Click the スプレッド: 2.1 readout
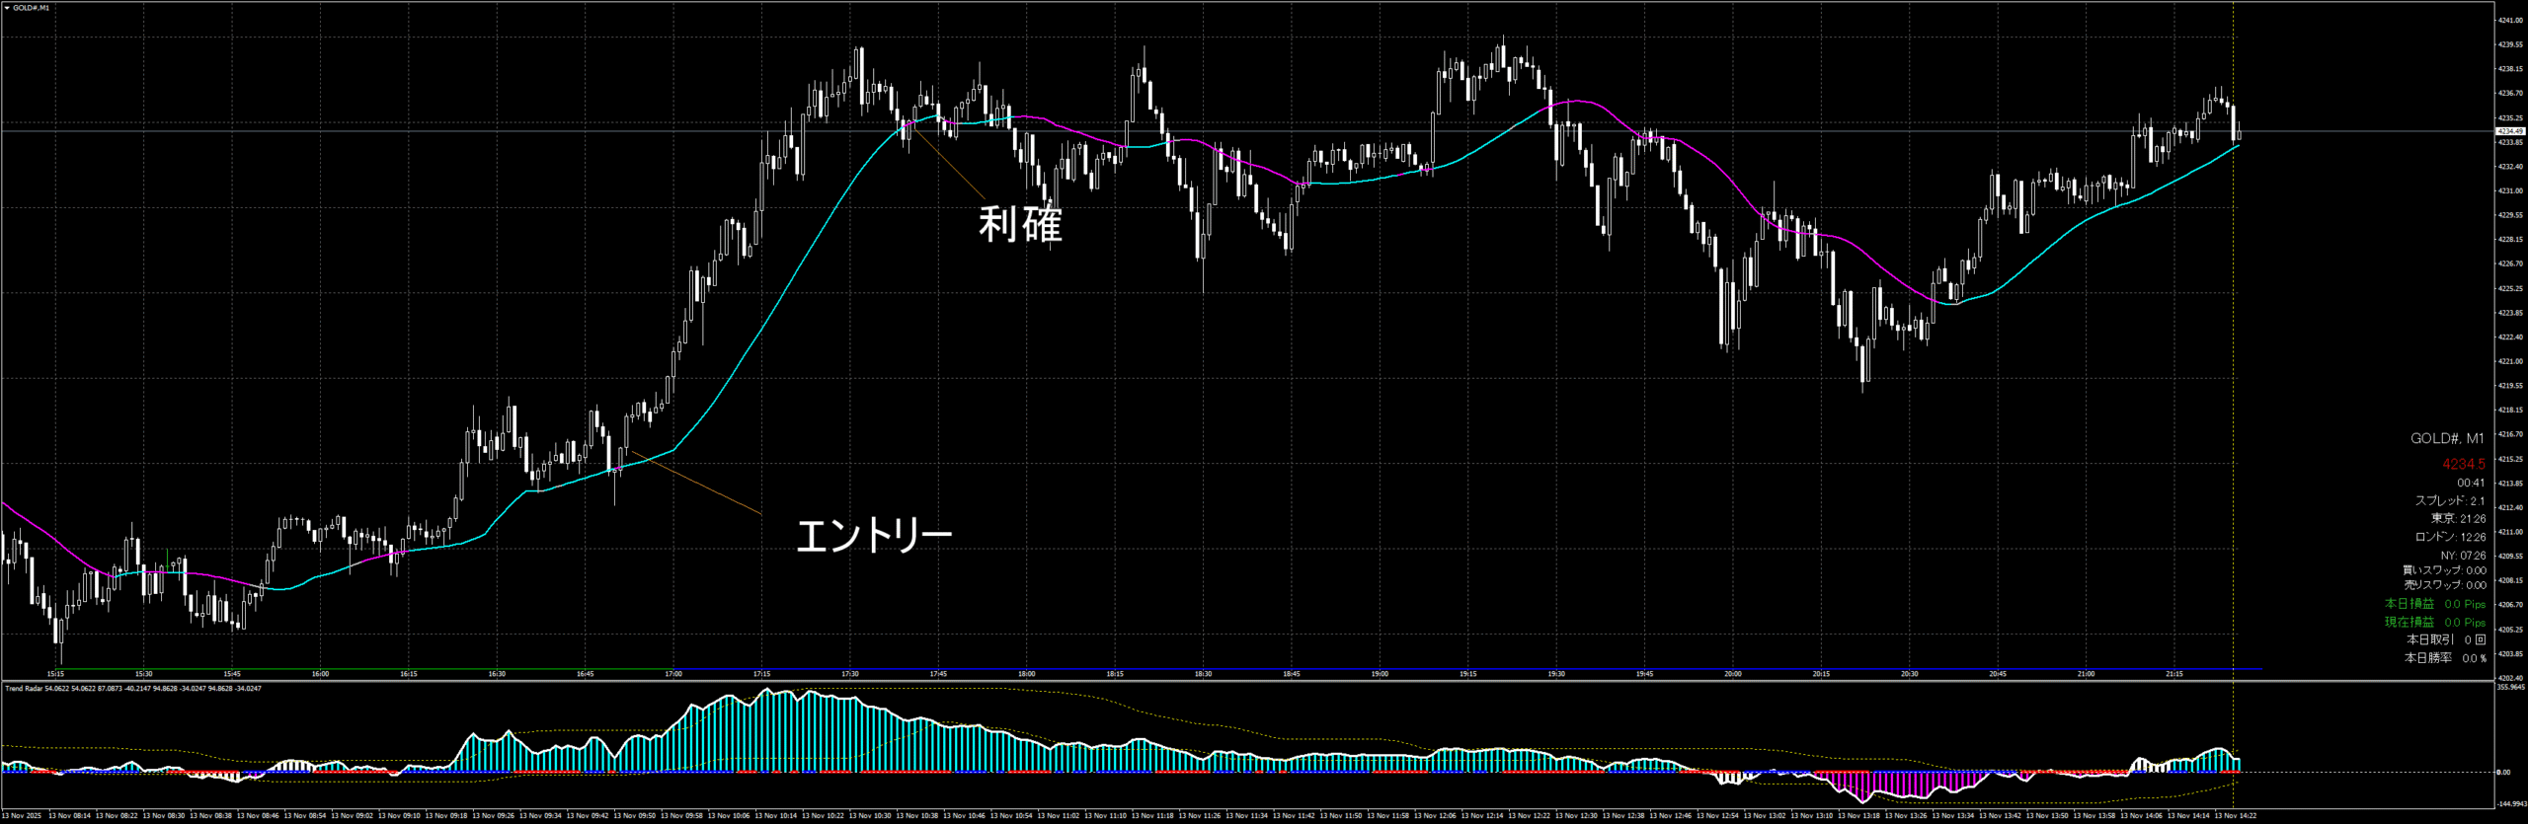 click(2449, 501)
